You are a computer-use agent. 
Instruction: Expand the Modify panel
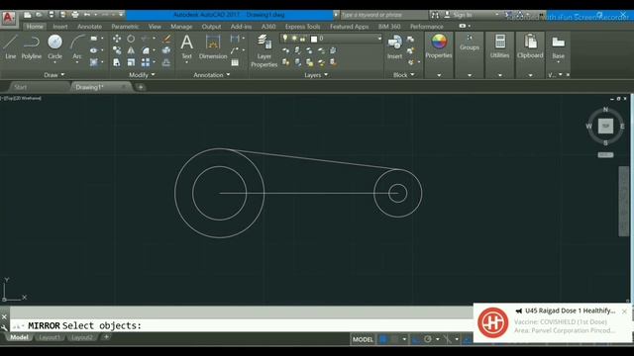click(142, 75)
